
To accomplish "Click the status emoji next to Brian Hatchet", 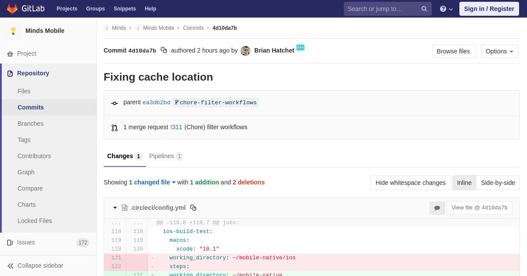I will (x=300, y=48).
